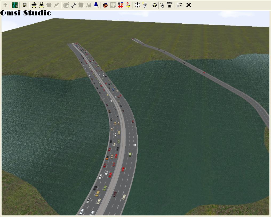
Task: Click the blue seated figure icon
Action: 96,5
